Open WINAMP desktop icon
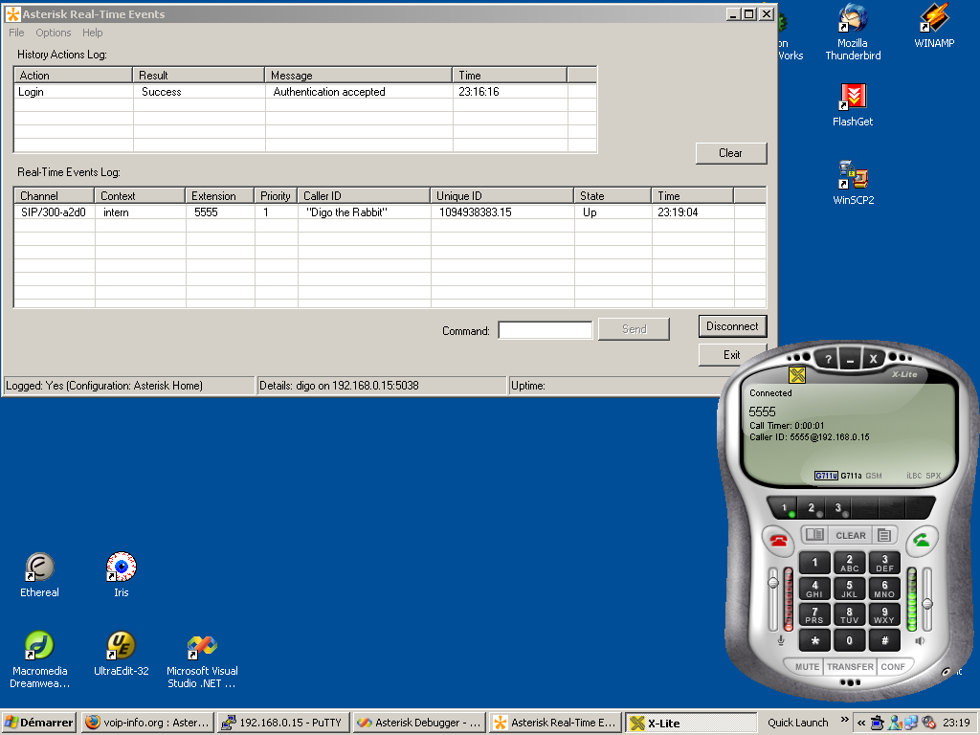Screen dimensions: 980x735 click(x=934, y=27)
